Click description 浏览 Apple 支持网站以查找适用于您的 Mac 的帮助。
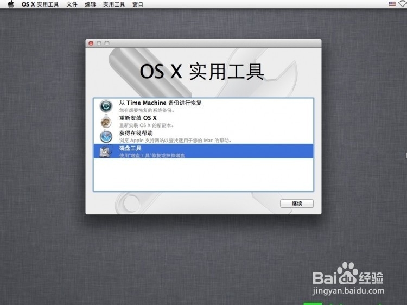Image resolution: width=407 pixels, height=305 pixels. [175, 141]
